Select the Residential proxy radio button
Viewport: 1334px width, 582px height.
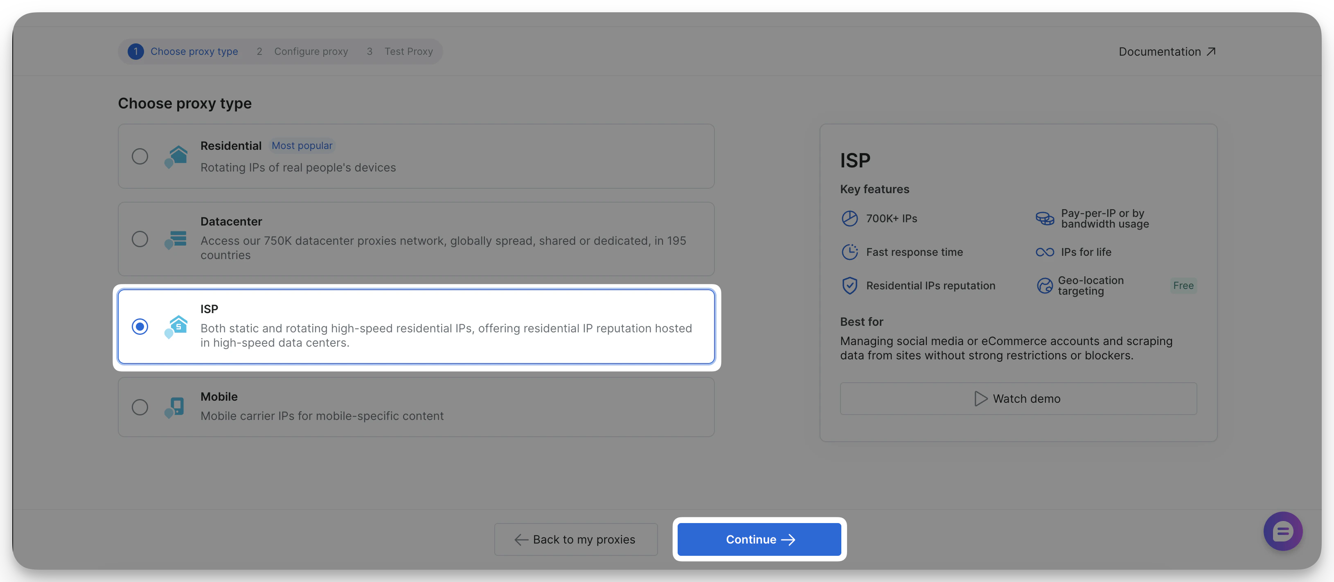pyautogui.click(x=140, y=156)
